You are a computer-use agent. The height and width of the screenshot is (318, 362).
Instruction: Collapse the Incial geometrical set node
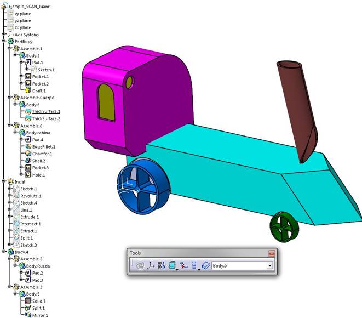pyautogui.click(x=4, y=181)
